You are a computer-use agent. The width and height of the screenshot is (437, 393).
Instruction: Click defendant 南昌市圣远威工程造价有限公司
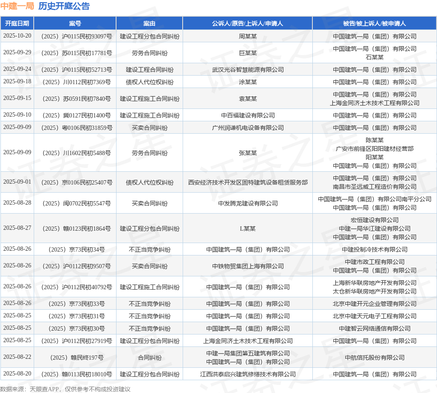(374, 187)
